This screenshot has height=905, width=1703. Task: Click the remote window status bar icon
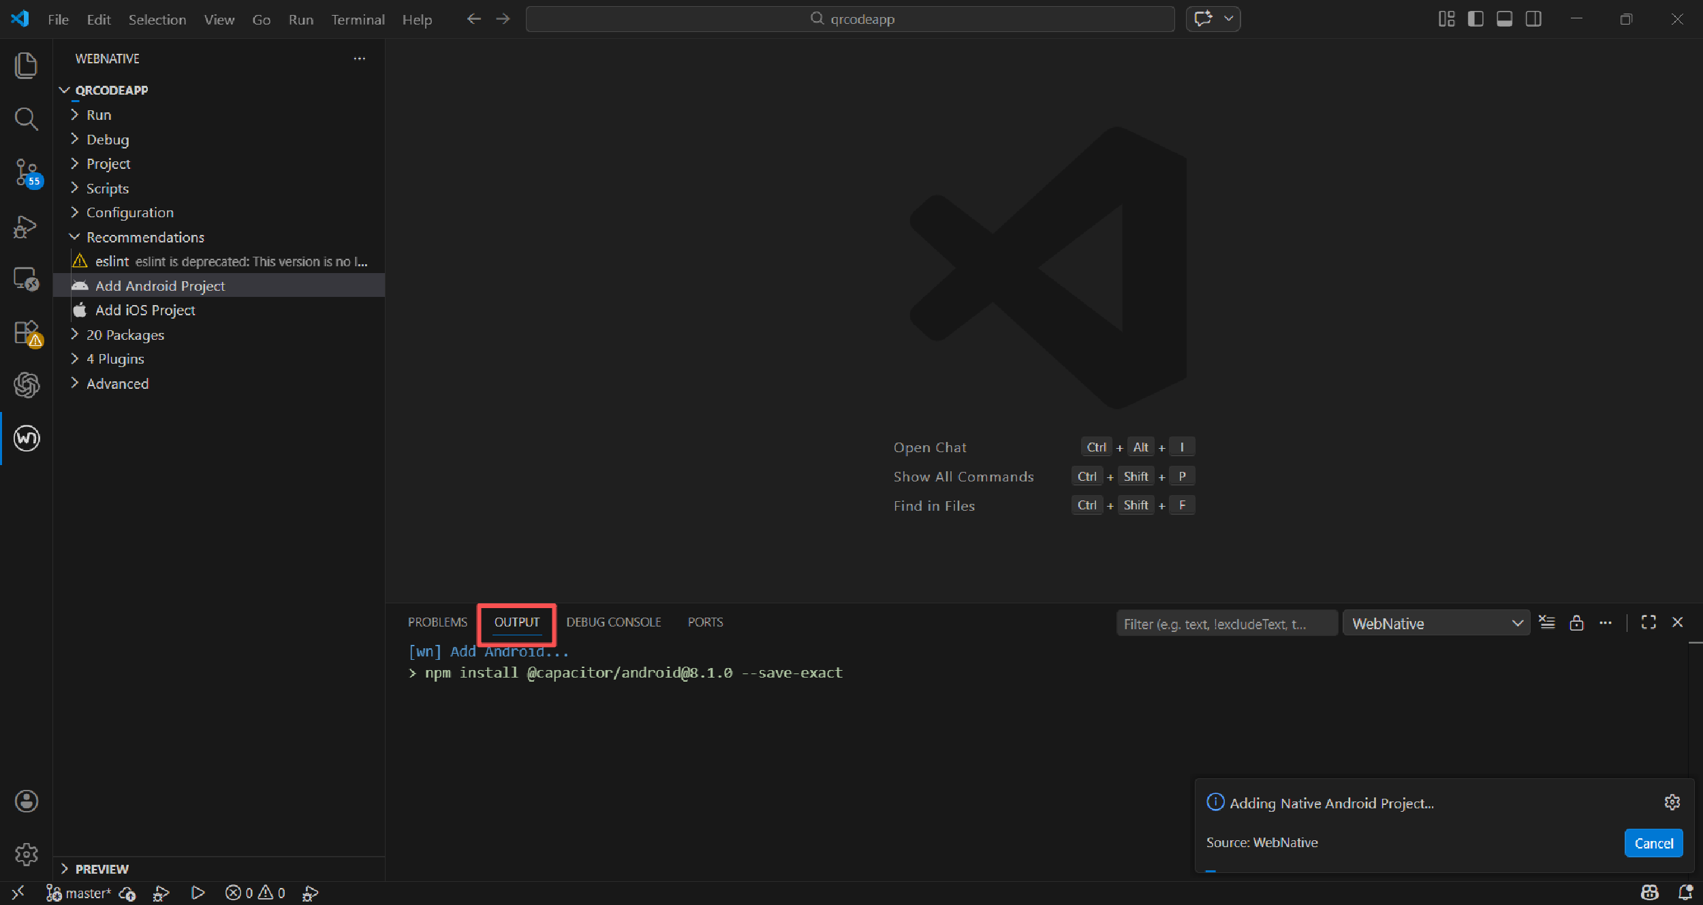(18, 893)
